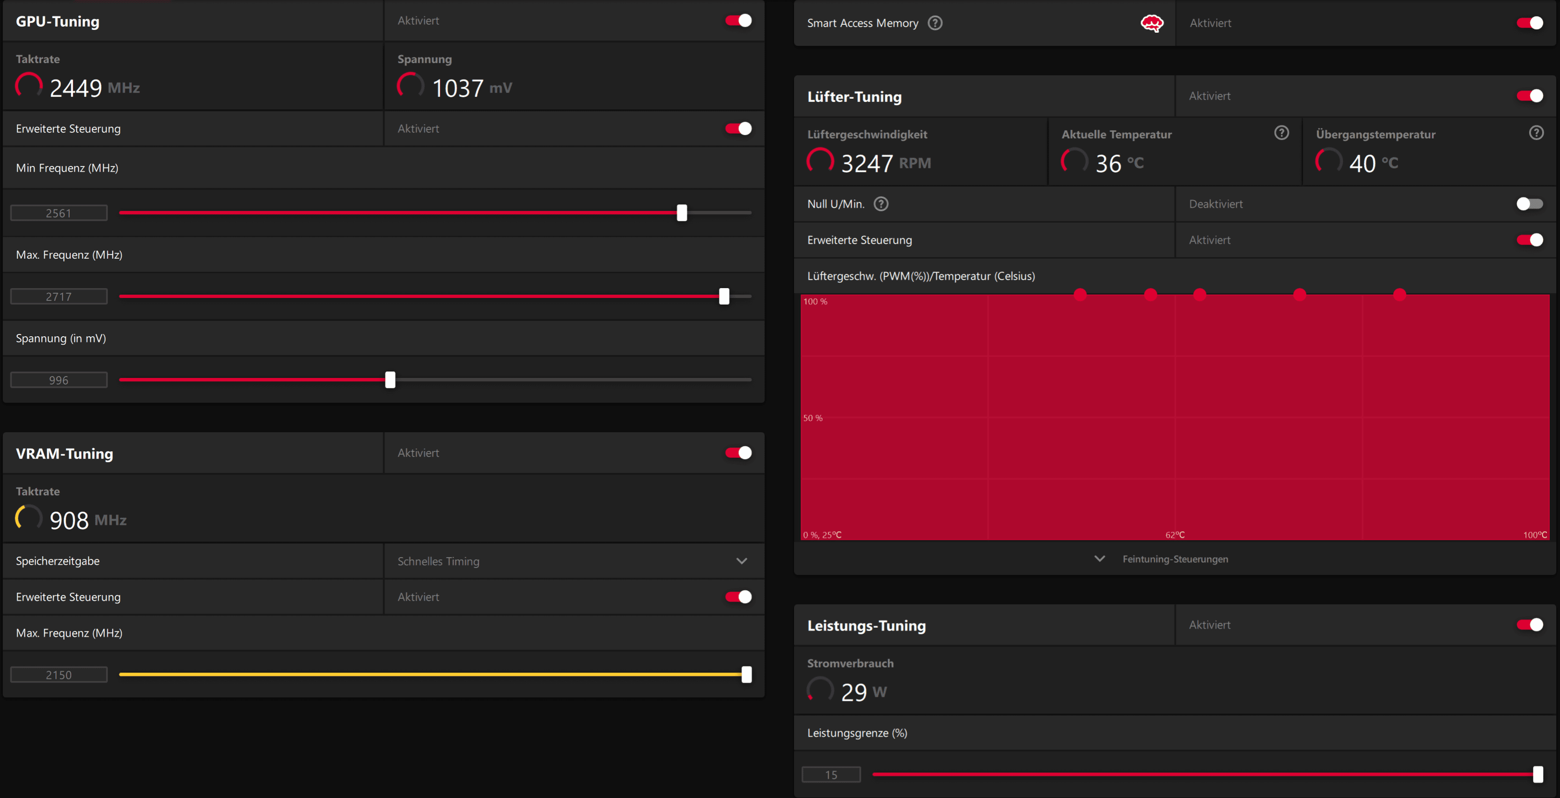The width and height of the screenshot is (1560, 798).
Task: Click Null U/Min. help icon
Action: coord(881,204)
